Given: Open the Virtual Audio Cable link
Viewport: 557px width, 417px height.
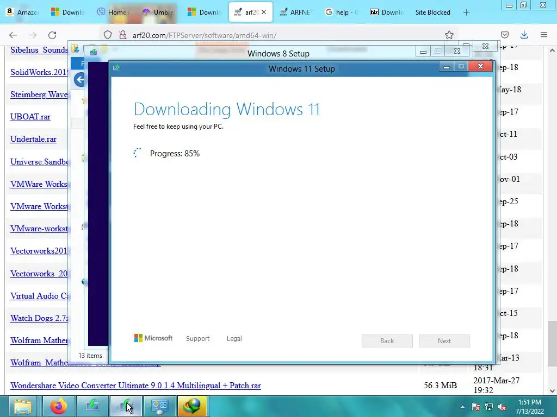Looking at the screenshot, I should tap(39, 296).
